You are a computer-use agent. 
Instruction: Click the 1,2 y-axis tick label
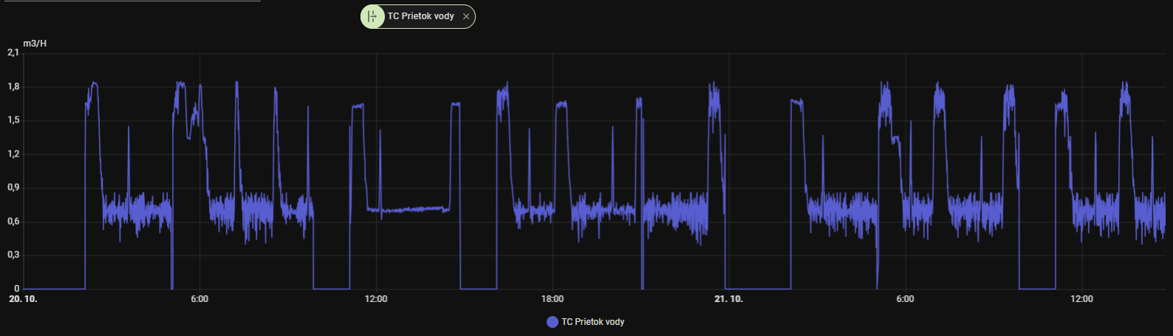coord(13,154)
